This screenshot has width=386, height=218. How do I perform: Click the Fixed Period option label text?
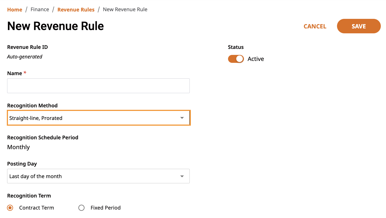coord(106,208)
